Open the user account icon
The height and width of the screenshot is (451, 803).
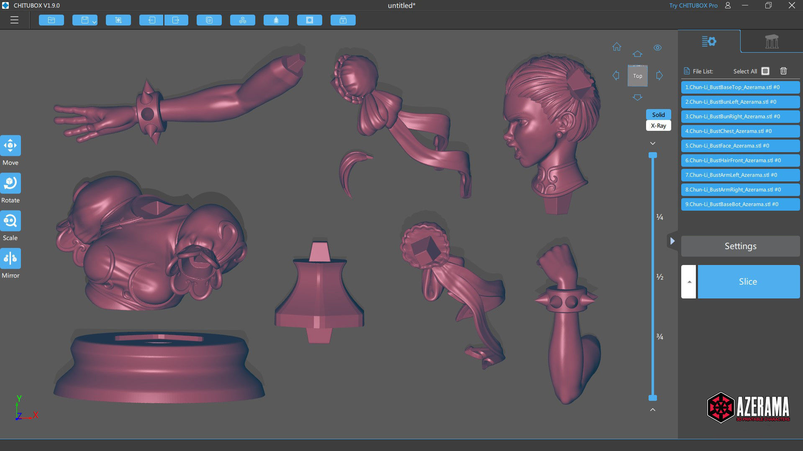point(728,5)
